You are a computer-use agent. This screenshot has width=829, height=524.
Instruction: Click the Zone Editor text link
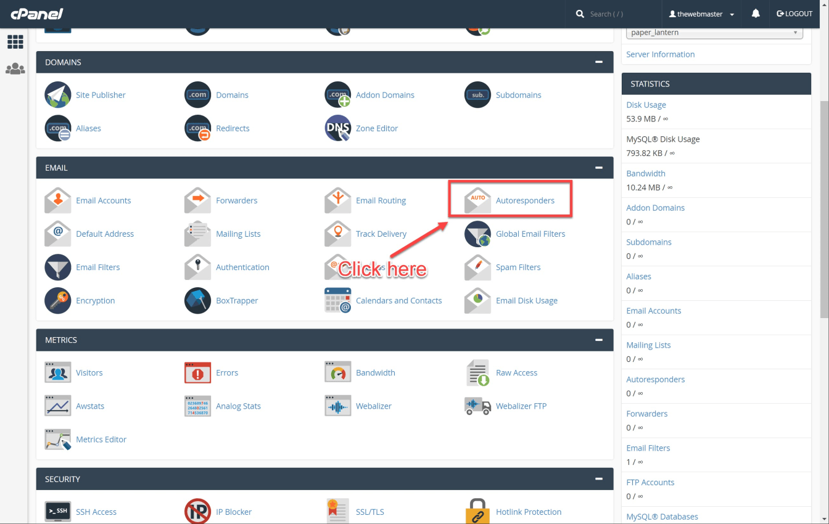coord(377,128)
